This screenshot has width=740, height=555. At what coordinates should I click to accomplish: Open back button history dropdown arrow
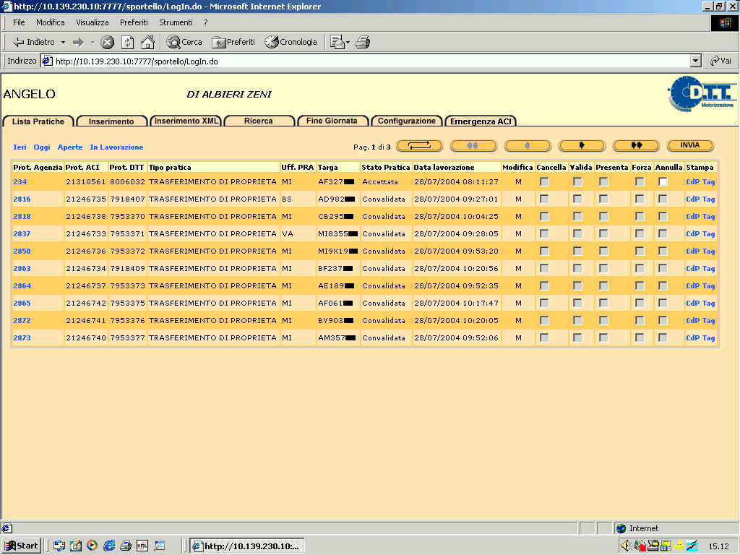[x=63, y=43]
